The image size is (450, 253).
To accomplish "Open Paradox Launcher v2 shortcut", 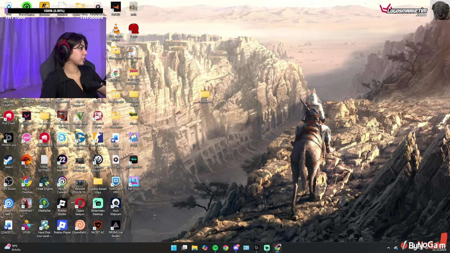I will point(98,163).
